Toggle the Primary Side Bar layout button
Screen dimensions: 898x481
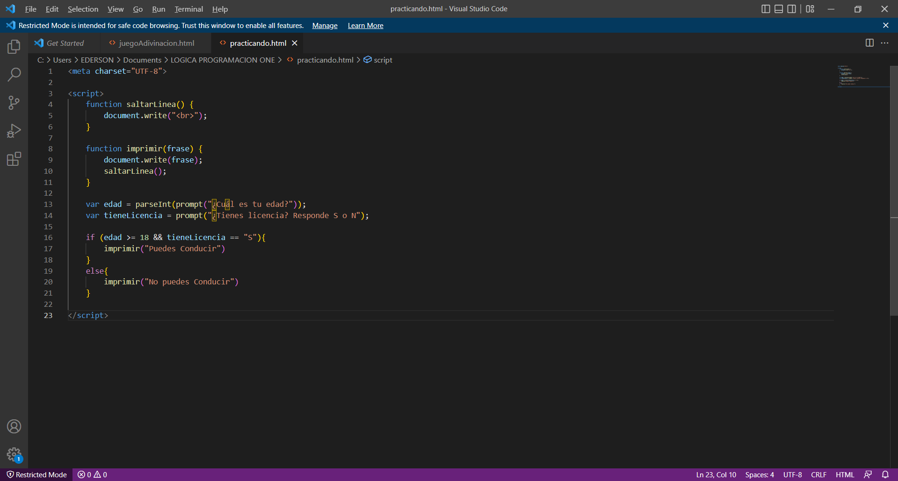coord(766,9)
